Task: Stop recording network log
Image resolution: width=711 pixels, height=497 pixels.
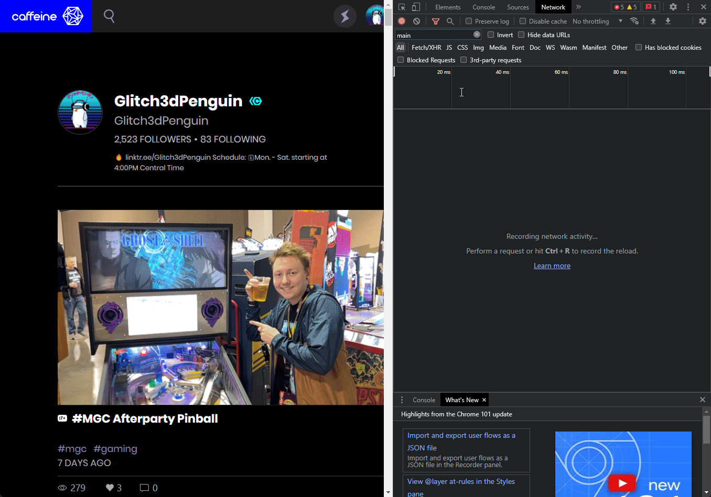Action: pyautogui.click(x=402, y=21)
